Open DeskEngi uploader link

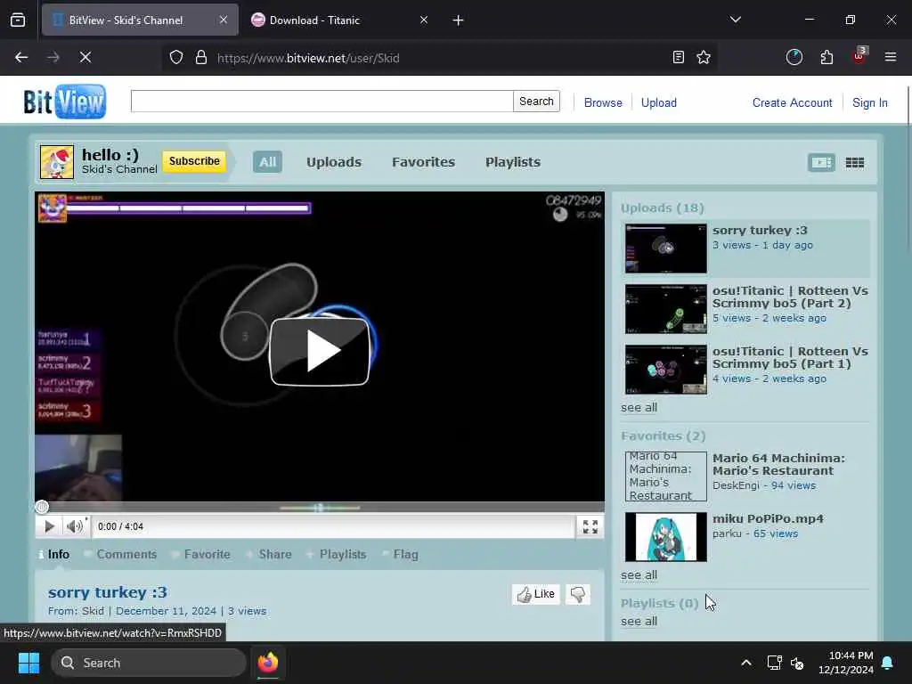(x=736, y=485)
